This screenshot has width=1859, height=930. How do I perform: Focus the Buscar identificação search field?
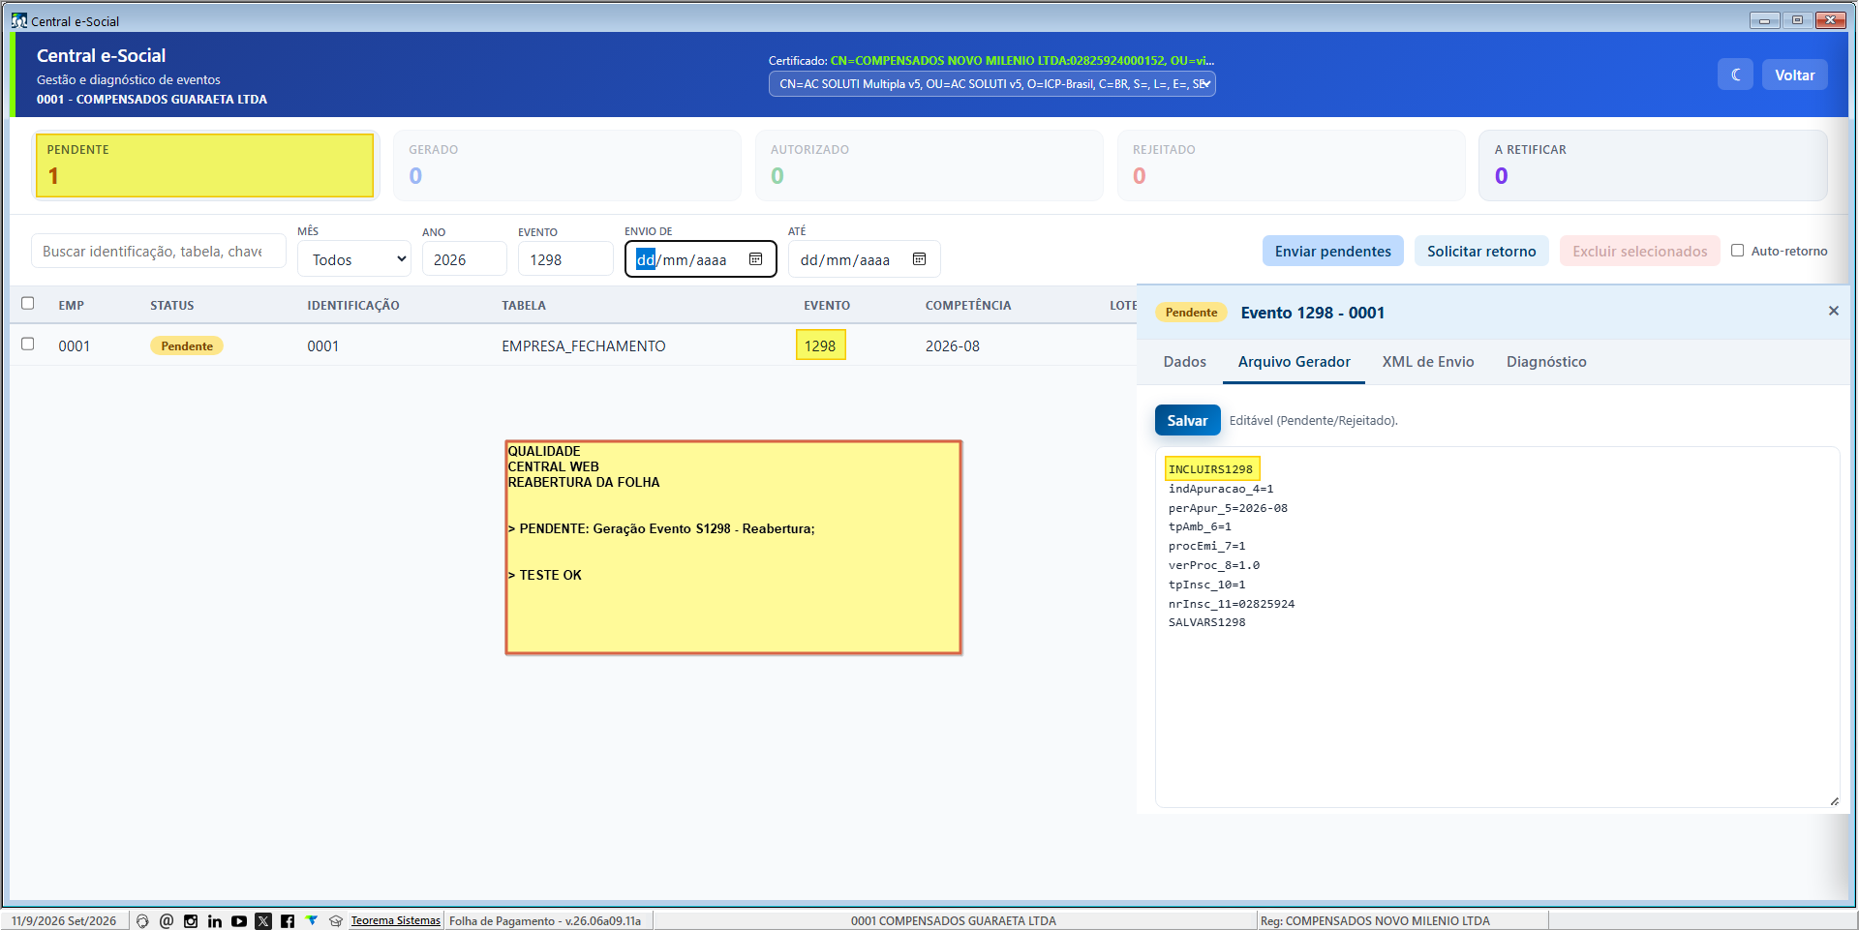[x=158, y=251]
